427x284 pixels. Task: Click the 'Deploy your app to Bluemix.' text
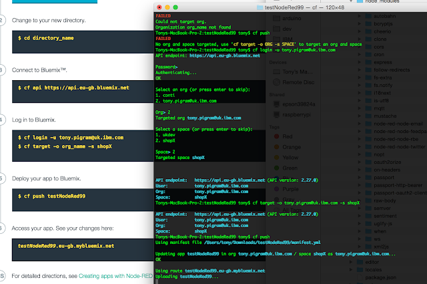[x=46, y=178]
